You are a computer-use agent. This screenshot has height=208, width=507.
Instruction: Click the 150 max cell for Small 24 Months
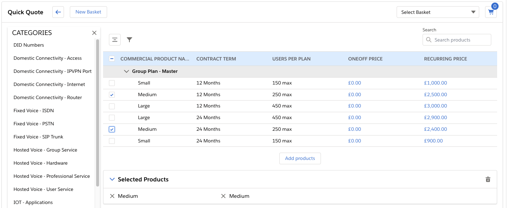[x=282, y=141]
